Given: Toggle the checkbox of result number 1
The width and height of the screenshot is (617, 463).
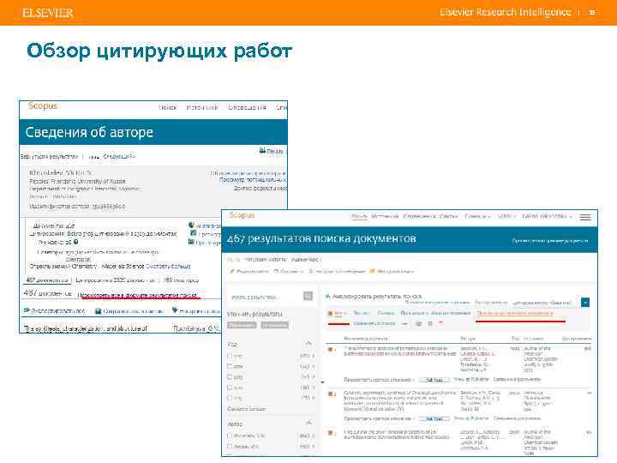Looking at the screenshot, I should 331,349.
